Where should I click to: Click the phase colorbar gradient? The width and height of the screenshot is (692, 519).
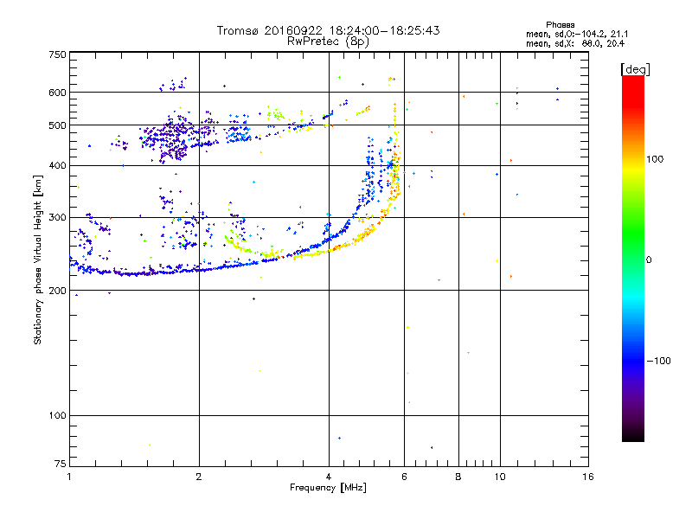pos(633,259)
